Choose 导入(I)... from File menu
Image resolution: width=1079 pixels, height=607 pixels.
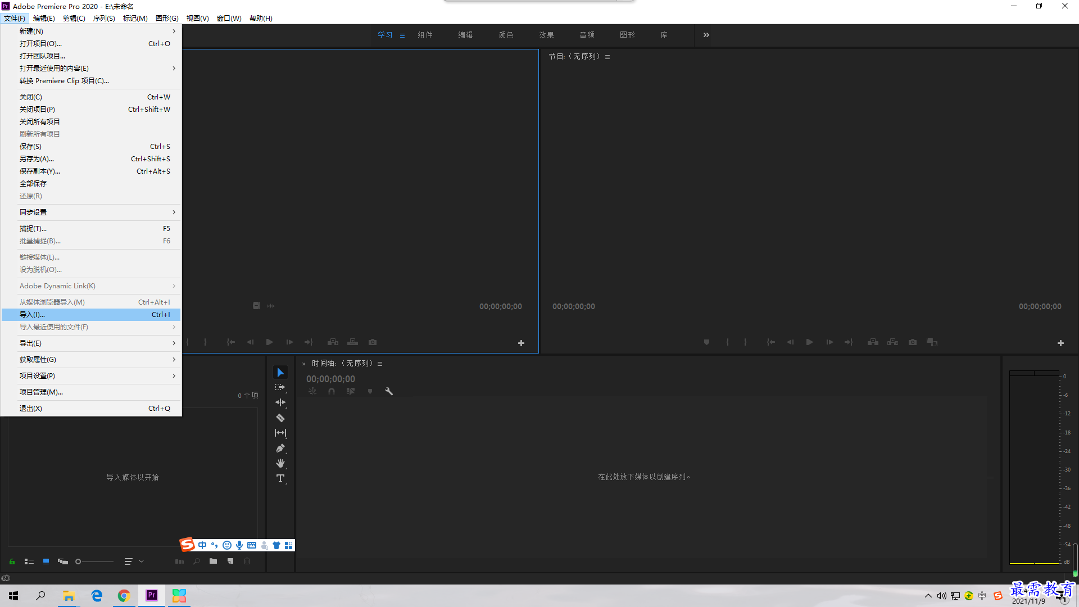(91, 314)
